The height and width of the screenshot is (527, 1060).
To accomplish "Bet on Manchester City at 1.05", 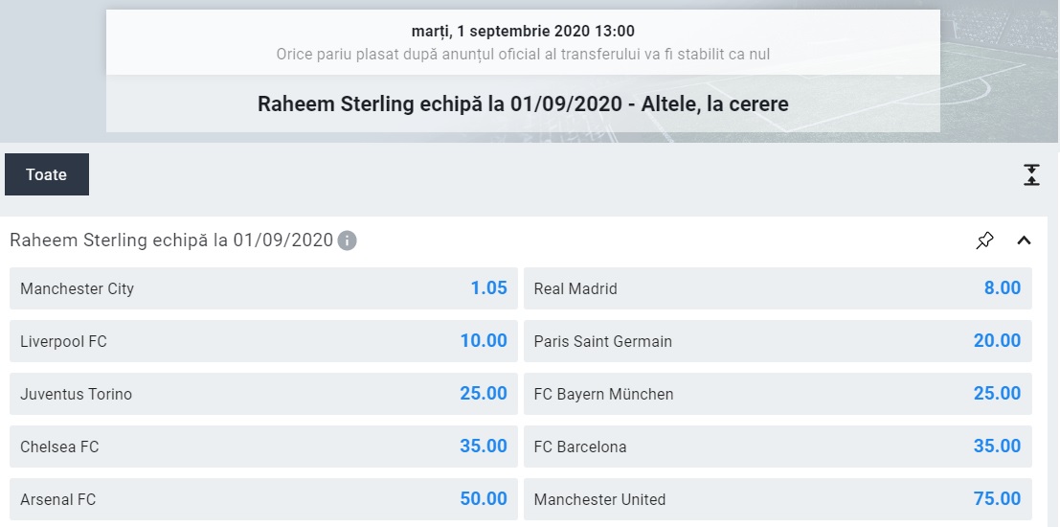I will (x=263, y=288).
